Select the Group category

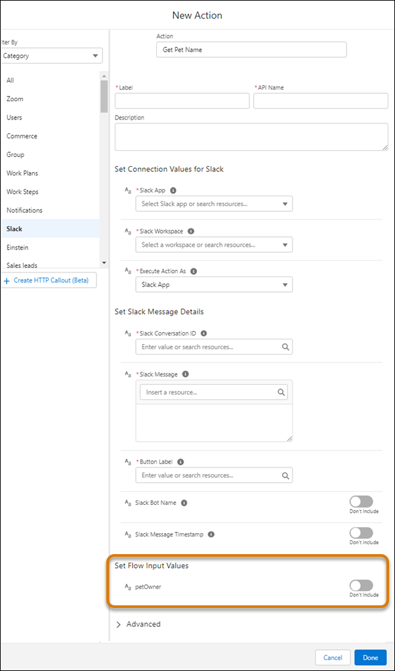click(x=50, y=154)
